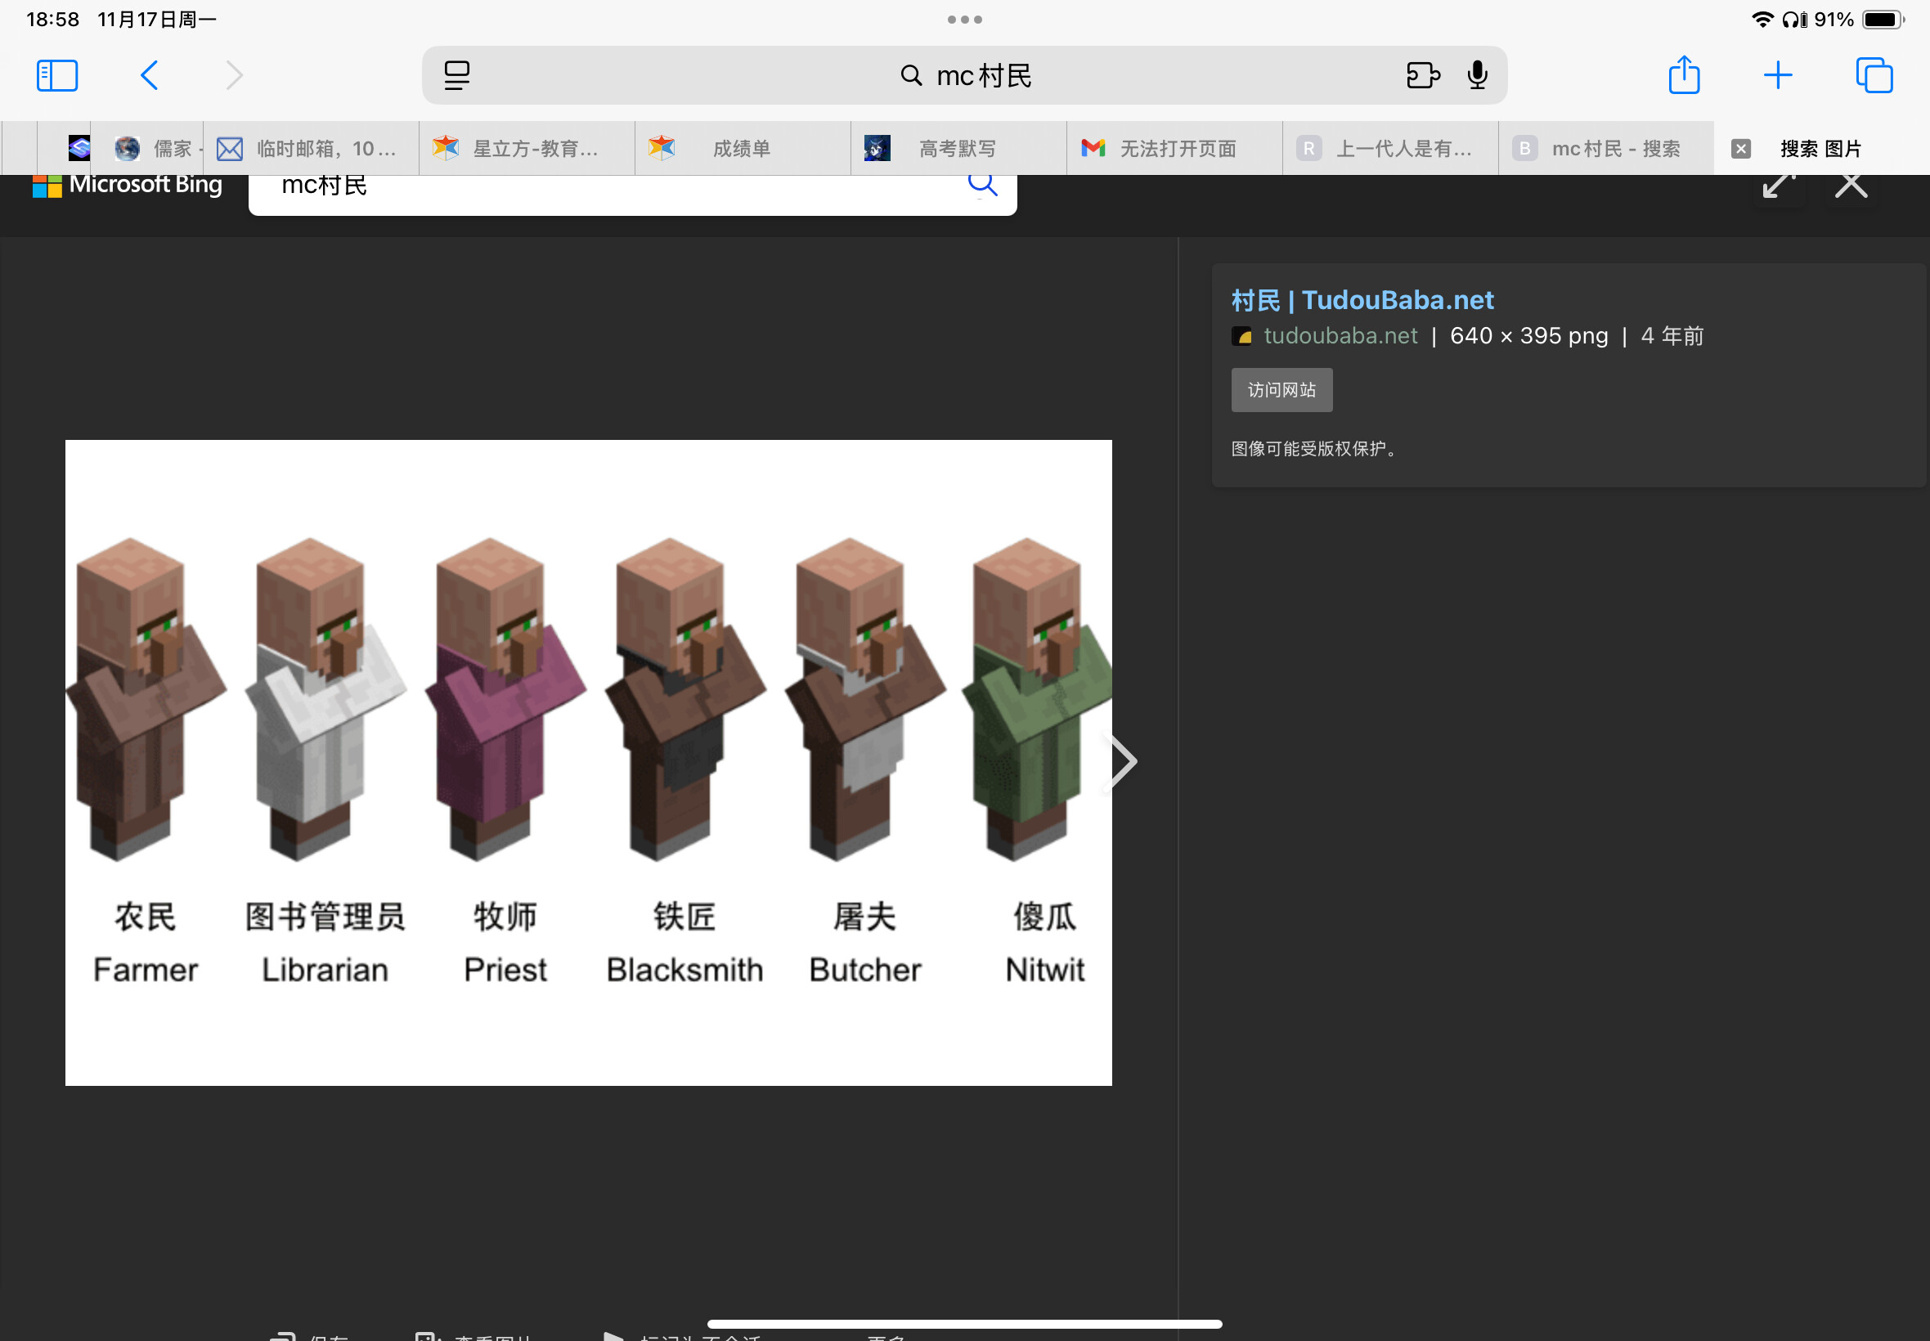Open the 临时邮箱 tab
The image size is (1930, 1341).
325,149
